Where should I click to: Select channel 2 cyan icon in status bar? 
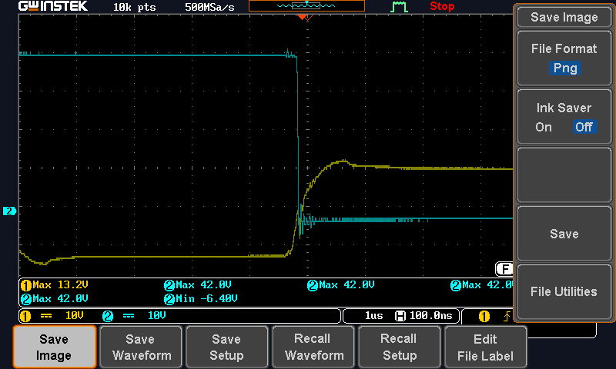pos(108,316)
